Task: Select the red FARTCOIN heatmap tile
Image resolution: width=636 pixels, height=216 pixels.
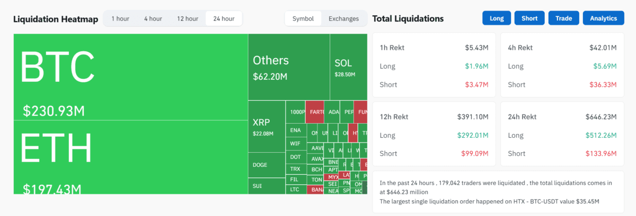Action: tap(315, 111)
